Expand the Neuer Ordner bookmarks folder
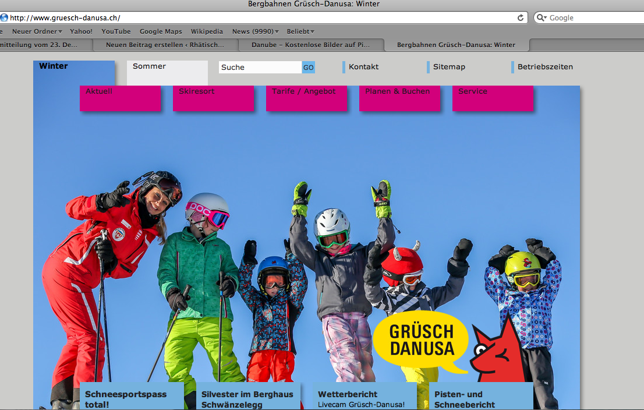The height and width of the screenshot is (410, 644). point(37,31)
